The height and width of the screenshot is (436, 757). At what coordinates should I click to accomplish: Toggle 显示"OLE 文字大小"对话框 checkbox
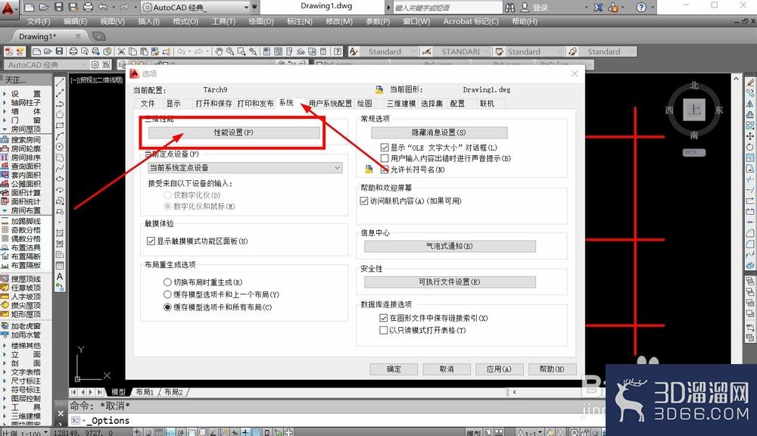(385, 148)
